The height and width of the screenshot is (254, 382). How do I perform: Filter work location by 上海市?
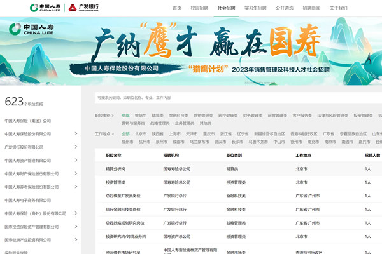(174, 134)
